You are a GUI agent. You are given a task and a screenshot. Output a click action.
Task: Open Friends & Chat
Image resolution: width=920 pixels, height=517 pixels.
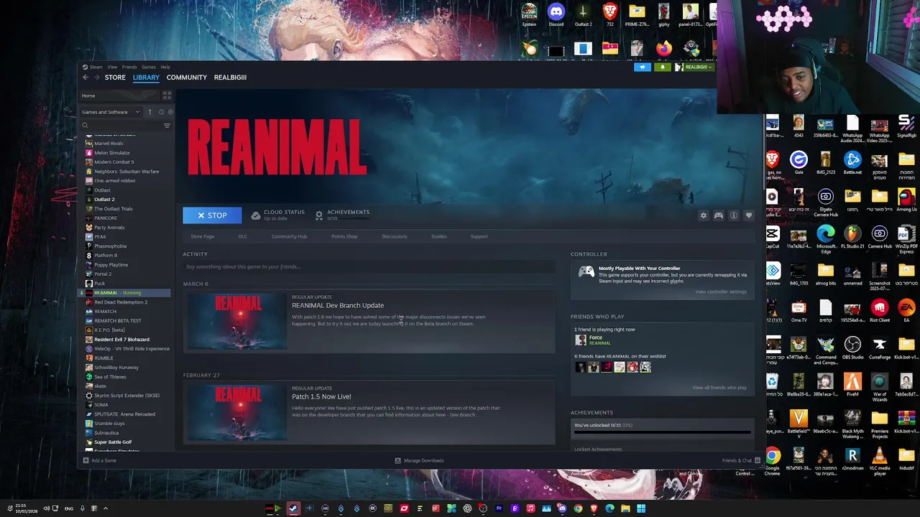coord(742,460)
